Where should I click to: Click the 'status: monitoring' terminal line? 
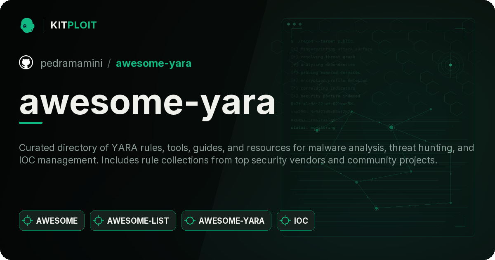[x=313, y=128]
